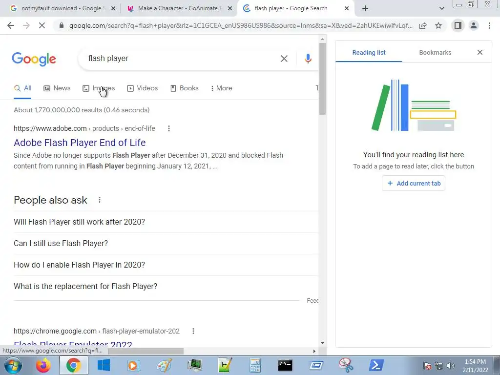Image resolution: width=500 pixels, height=375 pixels.
Task: Launch Firefox from the taskbar
Action: point(43,365)
